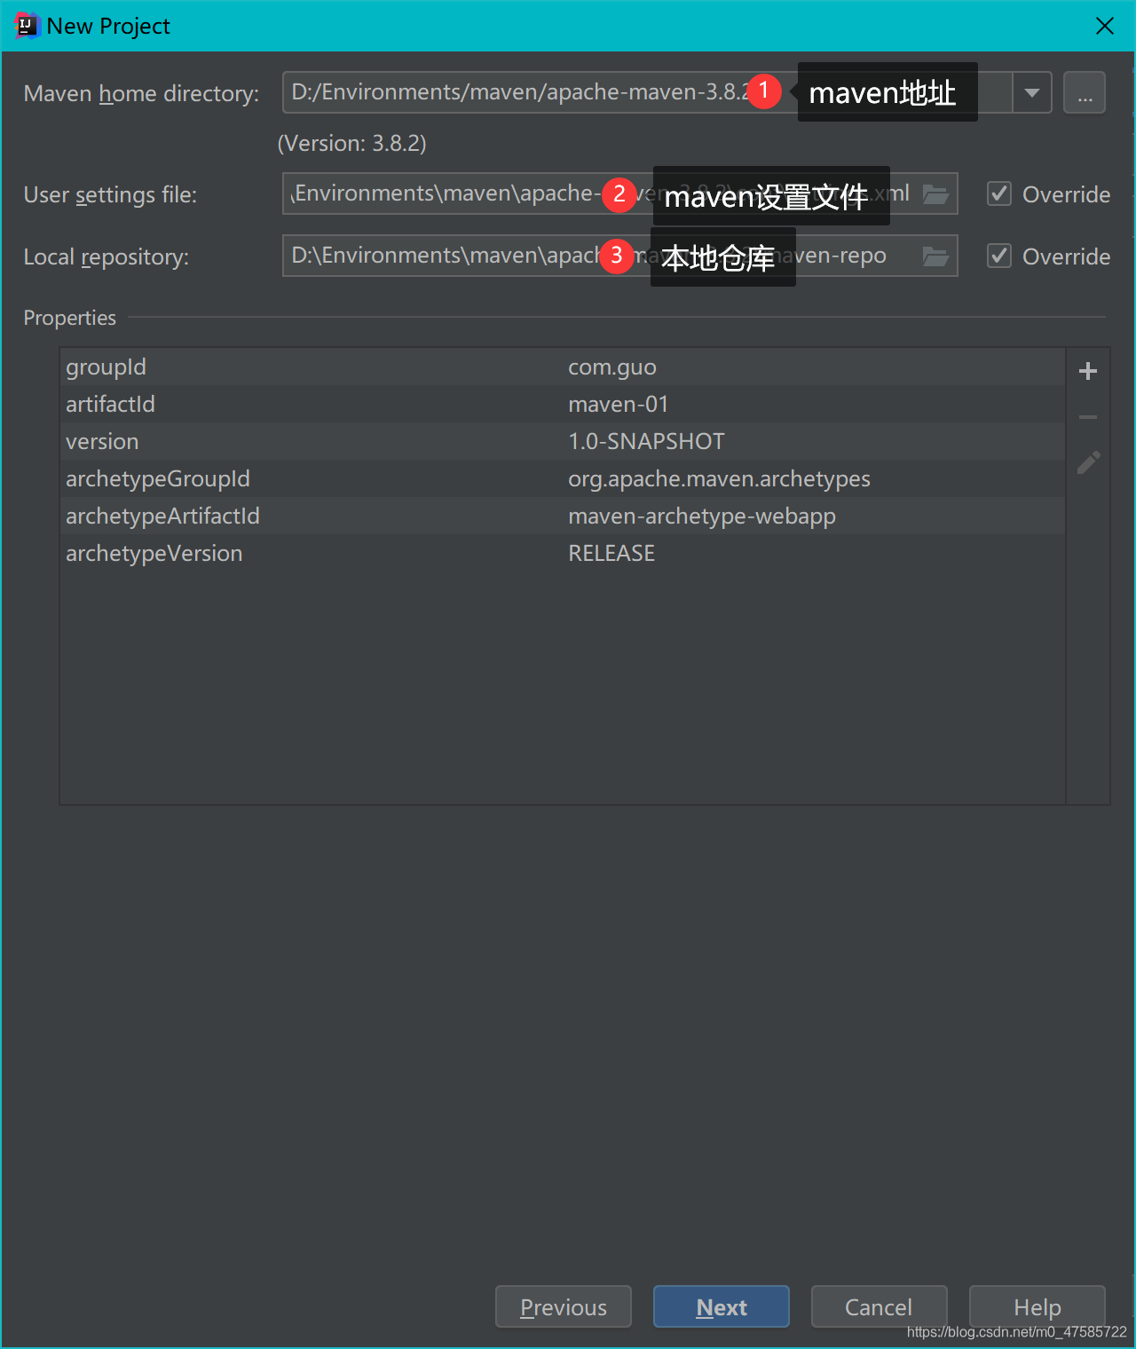Image resolution: width=1136 pixels, height=1349 pixels.
Task: Open the Maven home directory dropdown arrow
Action: (x=1032, y=92)
